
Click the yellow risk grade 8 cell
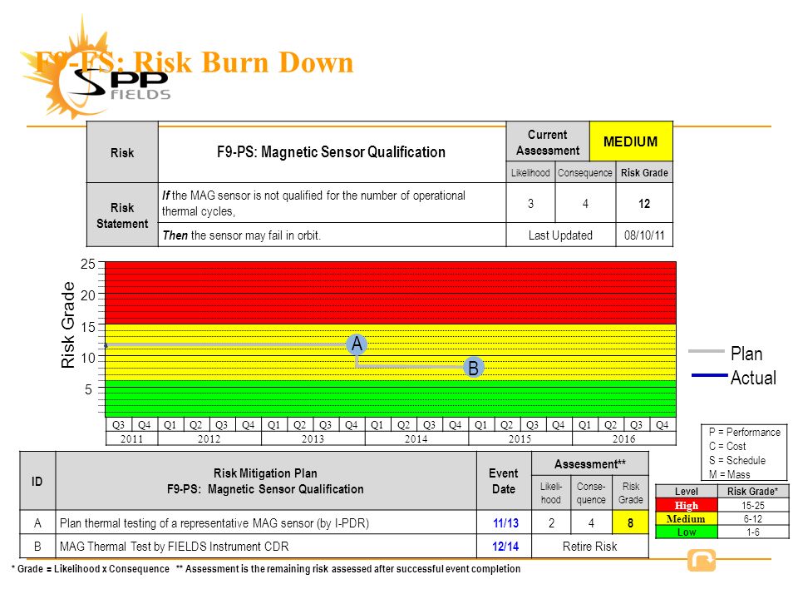coord(631,523)
